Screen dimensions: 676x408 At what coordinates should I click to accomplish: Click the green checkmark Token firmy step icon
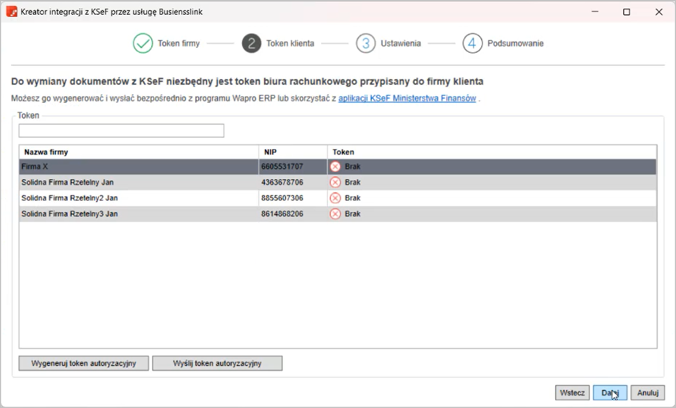point(143,44)
